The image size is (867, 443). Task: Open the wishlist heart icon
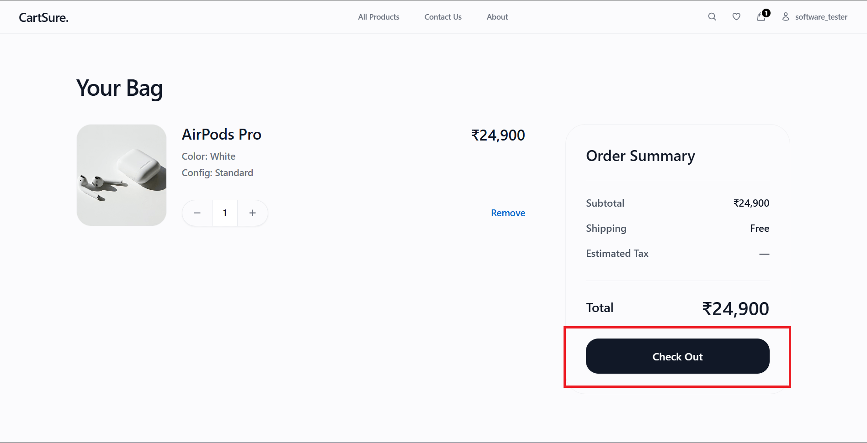[736, 17]
